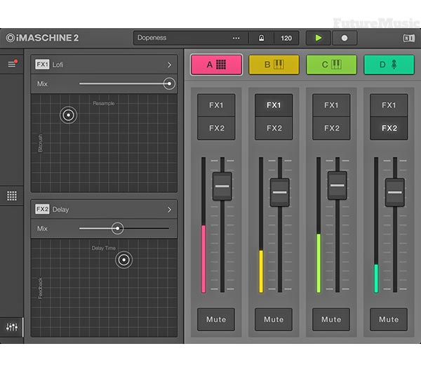Switch to the pads grid view in sidebar

pyautogui.click(x=12, y=196)
